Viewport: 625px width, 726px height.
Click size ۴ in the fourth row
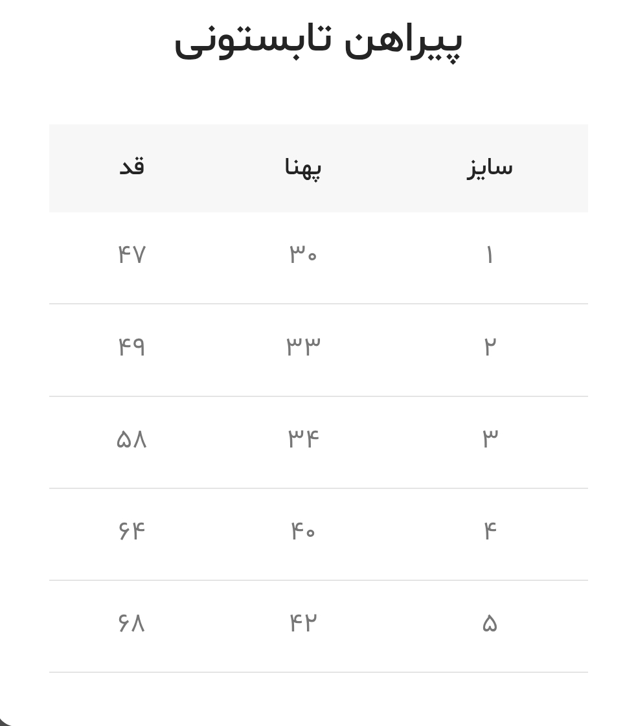pyautogui.click(x=490, y=530)
